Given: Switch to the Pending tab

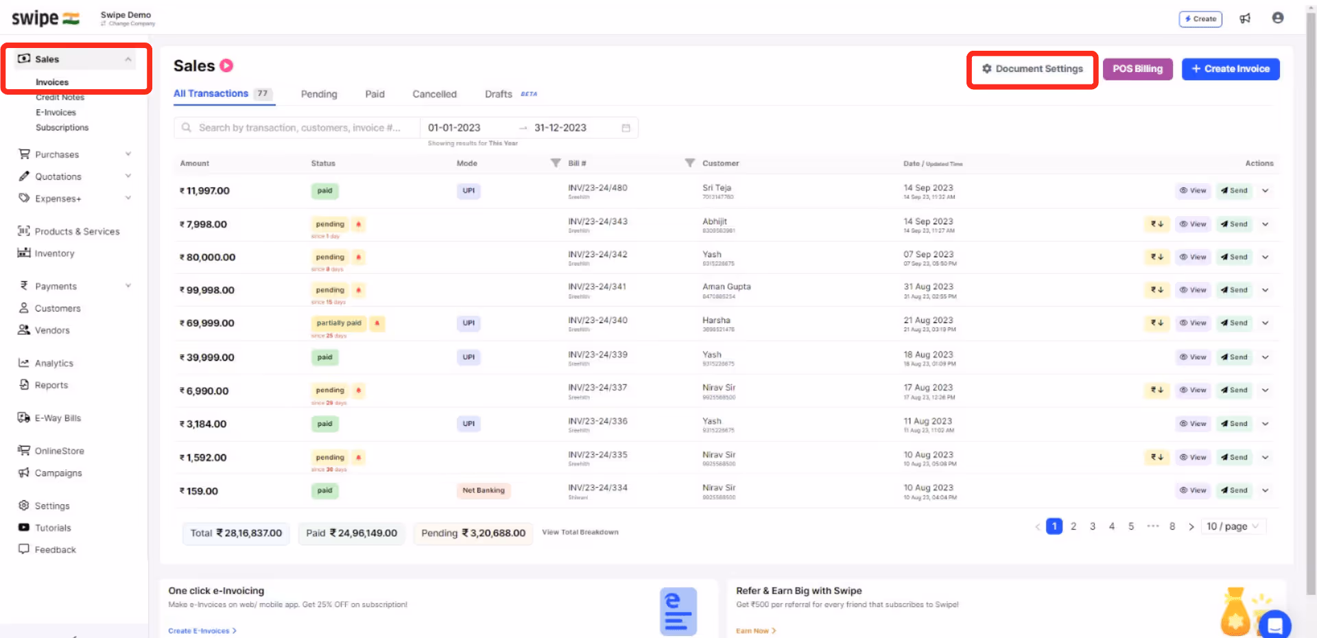Looking at the screenshot, I should click(319, 95).
